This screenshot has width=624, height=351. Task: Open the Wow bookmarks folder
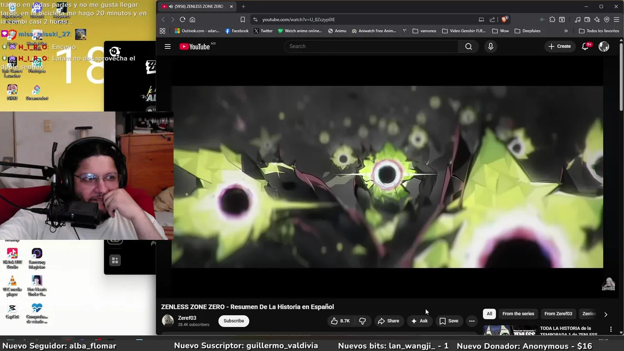[500, 31]
